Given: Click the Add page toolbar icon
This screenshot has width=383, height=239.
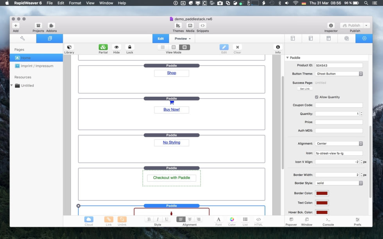Looking at the screenshot, I should [x=16, y=26].
